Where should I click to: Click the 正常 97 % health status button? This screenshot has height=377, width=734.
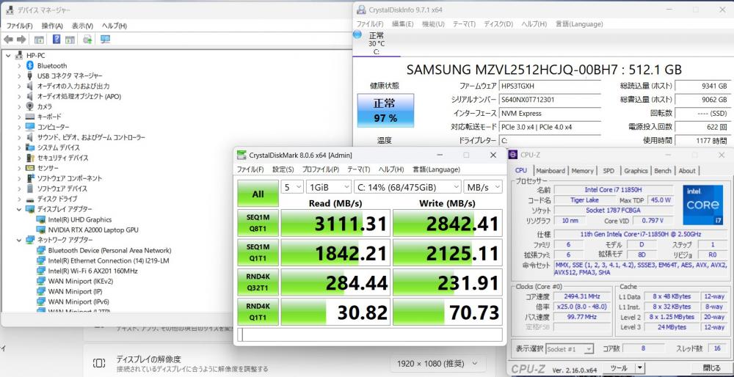(x=386, y=111)
